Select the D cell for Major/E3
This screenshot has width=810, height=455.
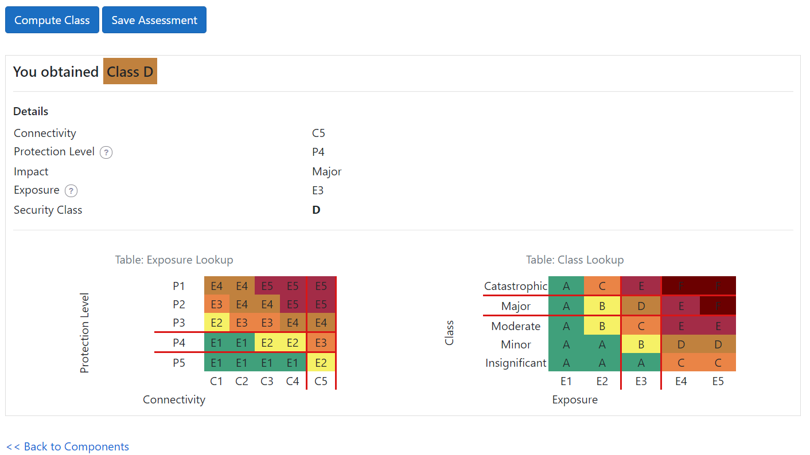click(641, 306)
